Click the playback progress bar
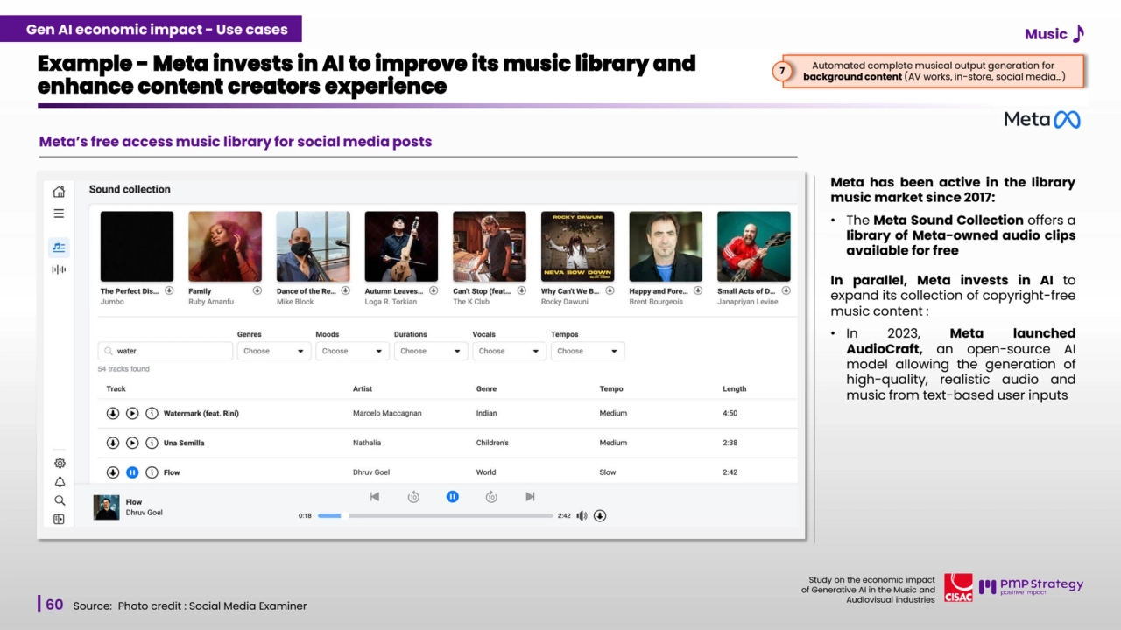Image resolution: width=1121 pixels, height=630 pixels. click(x=435, y=515)
